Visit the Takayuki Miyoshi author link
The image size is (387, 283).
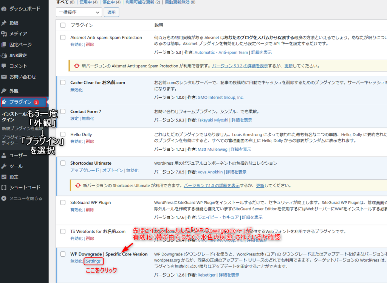coord(213,120)
